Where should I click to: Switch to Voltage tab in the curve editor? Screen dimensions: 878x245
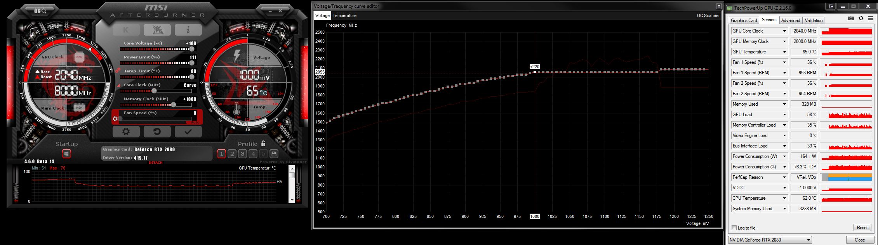(322, 15)
